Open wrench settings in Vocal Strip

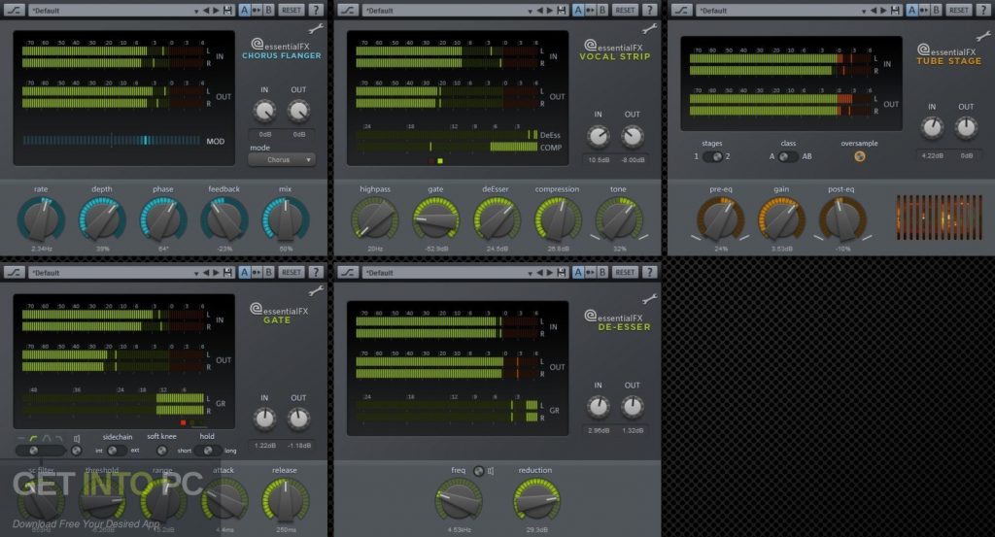pyautogui.click(x=649, y=28)
